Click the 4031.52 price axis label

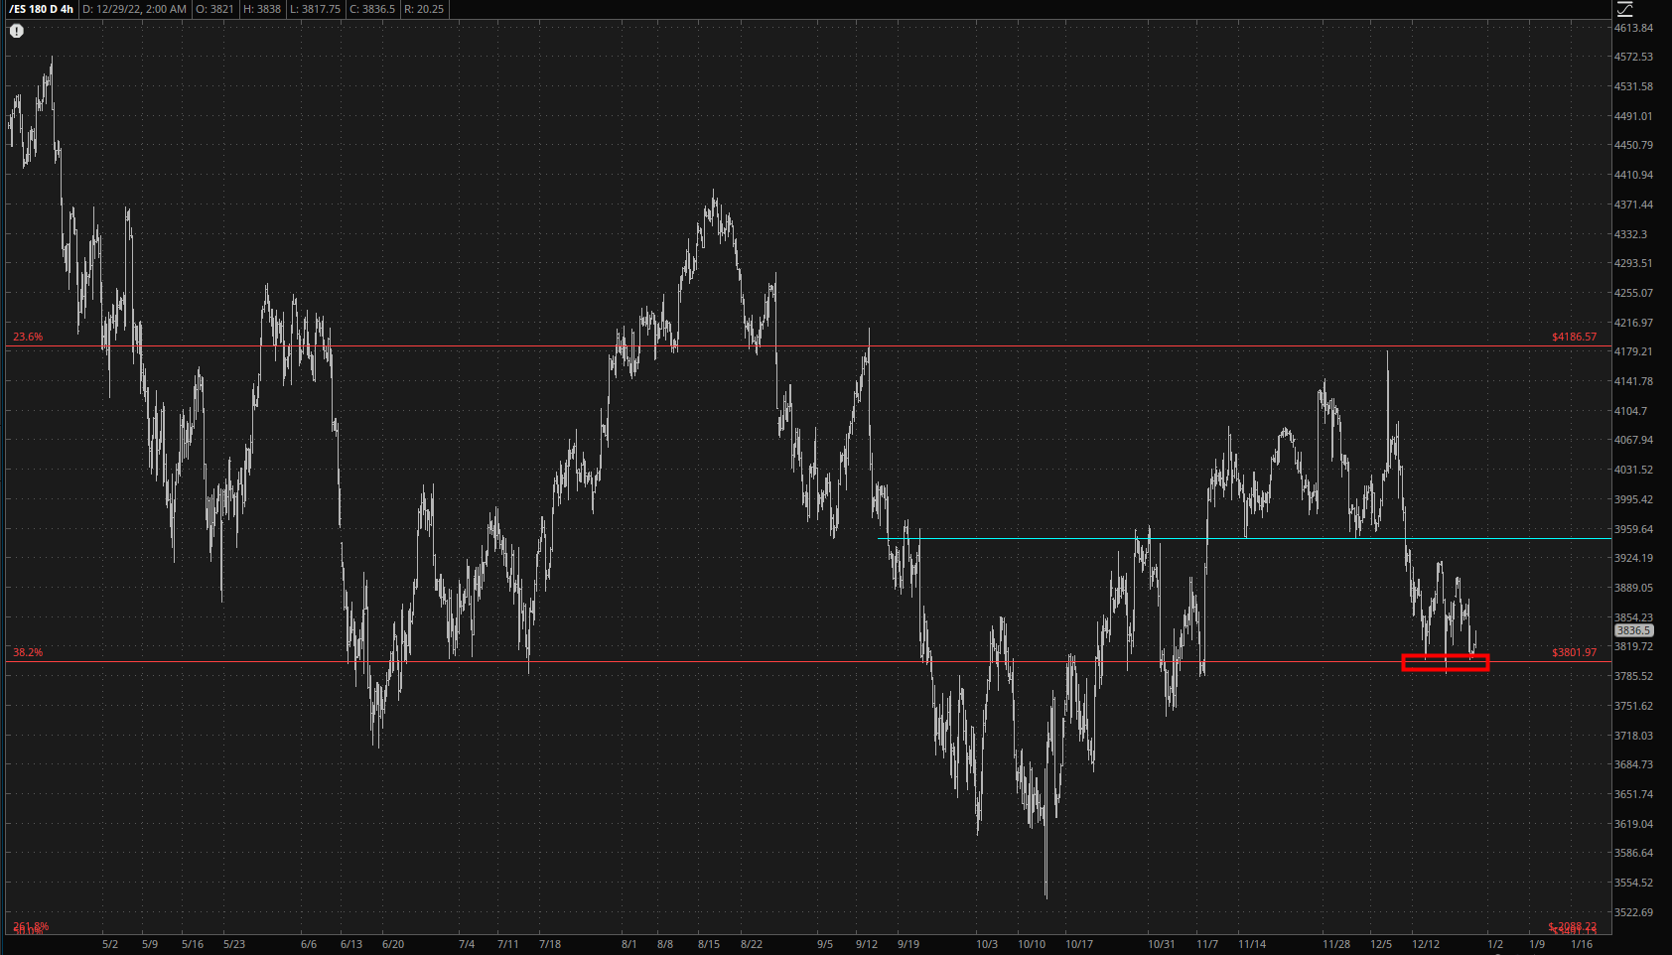click(1633, 470)
